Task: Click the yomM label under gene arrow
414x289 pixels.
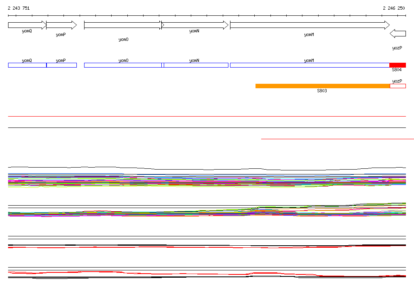Action: point(309,35)
